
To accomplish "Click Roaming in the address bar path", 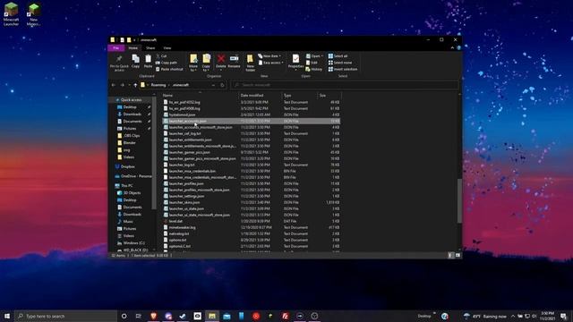I will (x=158, y=85).
